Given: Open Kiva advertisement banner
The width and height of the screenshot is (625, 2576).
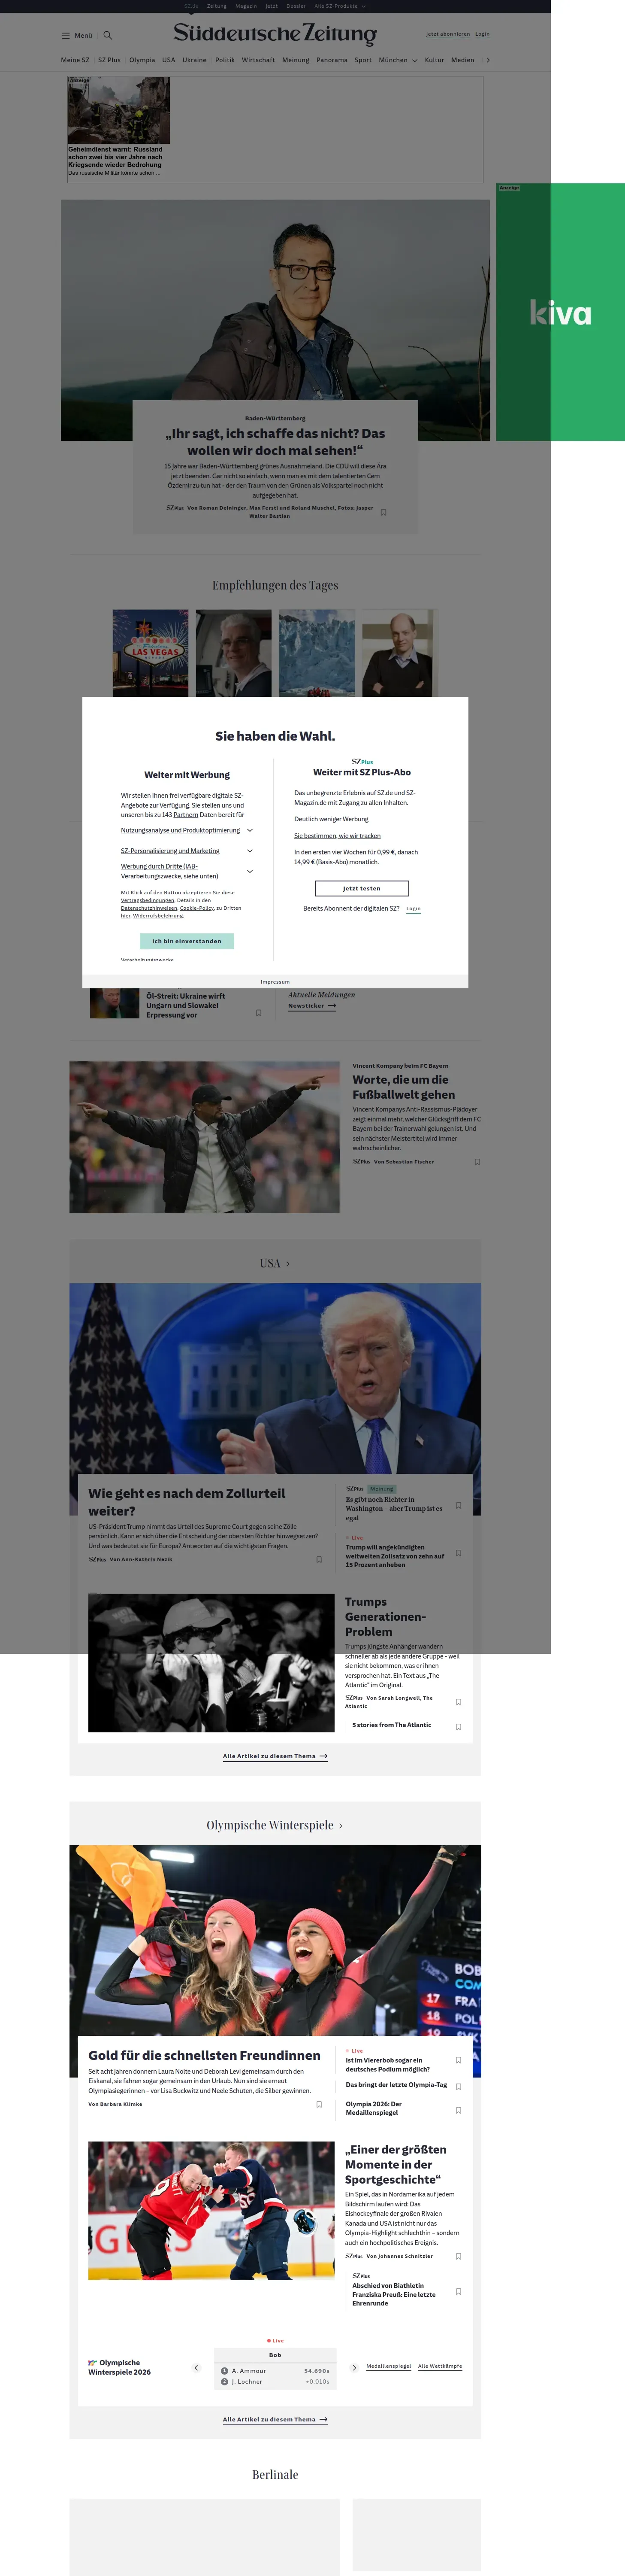Looking at the screenshot, I should (560, 312).
